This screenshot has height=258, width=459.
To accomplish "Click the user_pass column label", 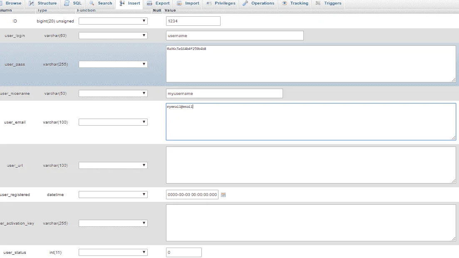I will coord(15,64).
